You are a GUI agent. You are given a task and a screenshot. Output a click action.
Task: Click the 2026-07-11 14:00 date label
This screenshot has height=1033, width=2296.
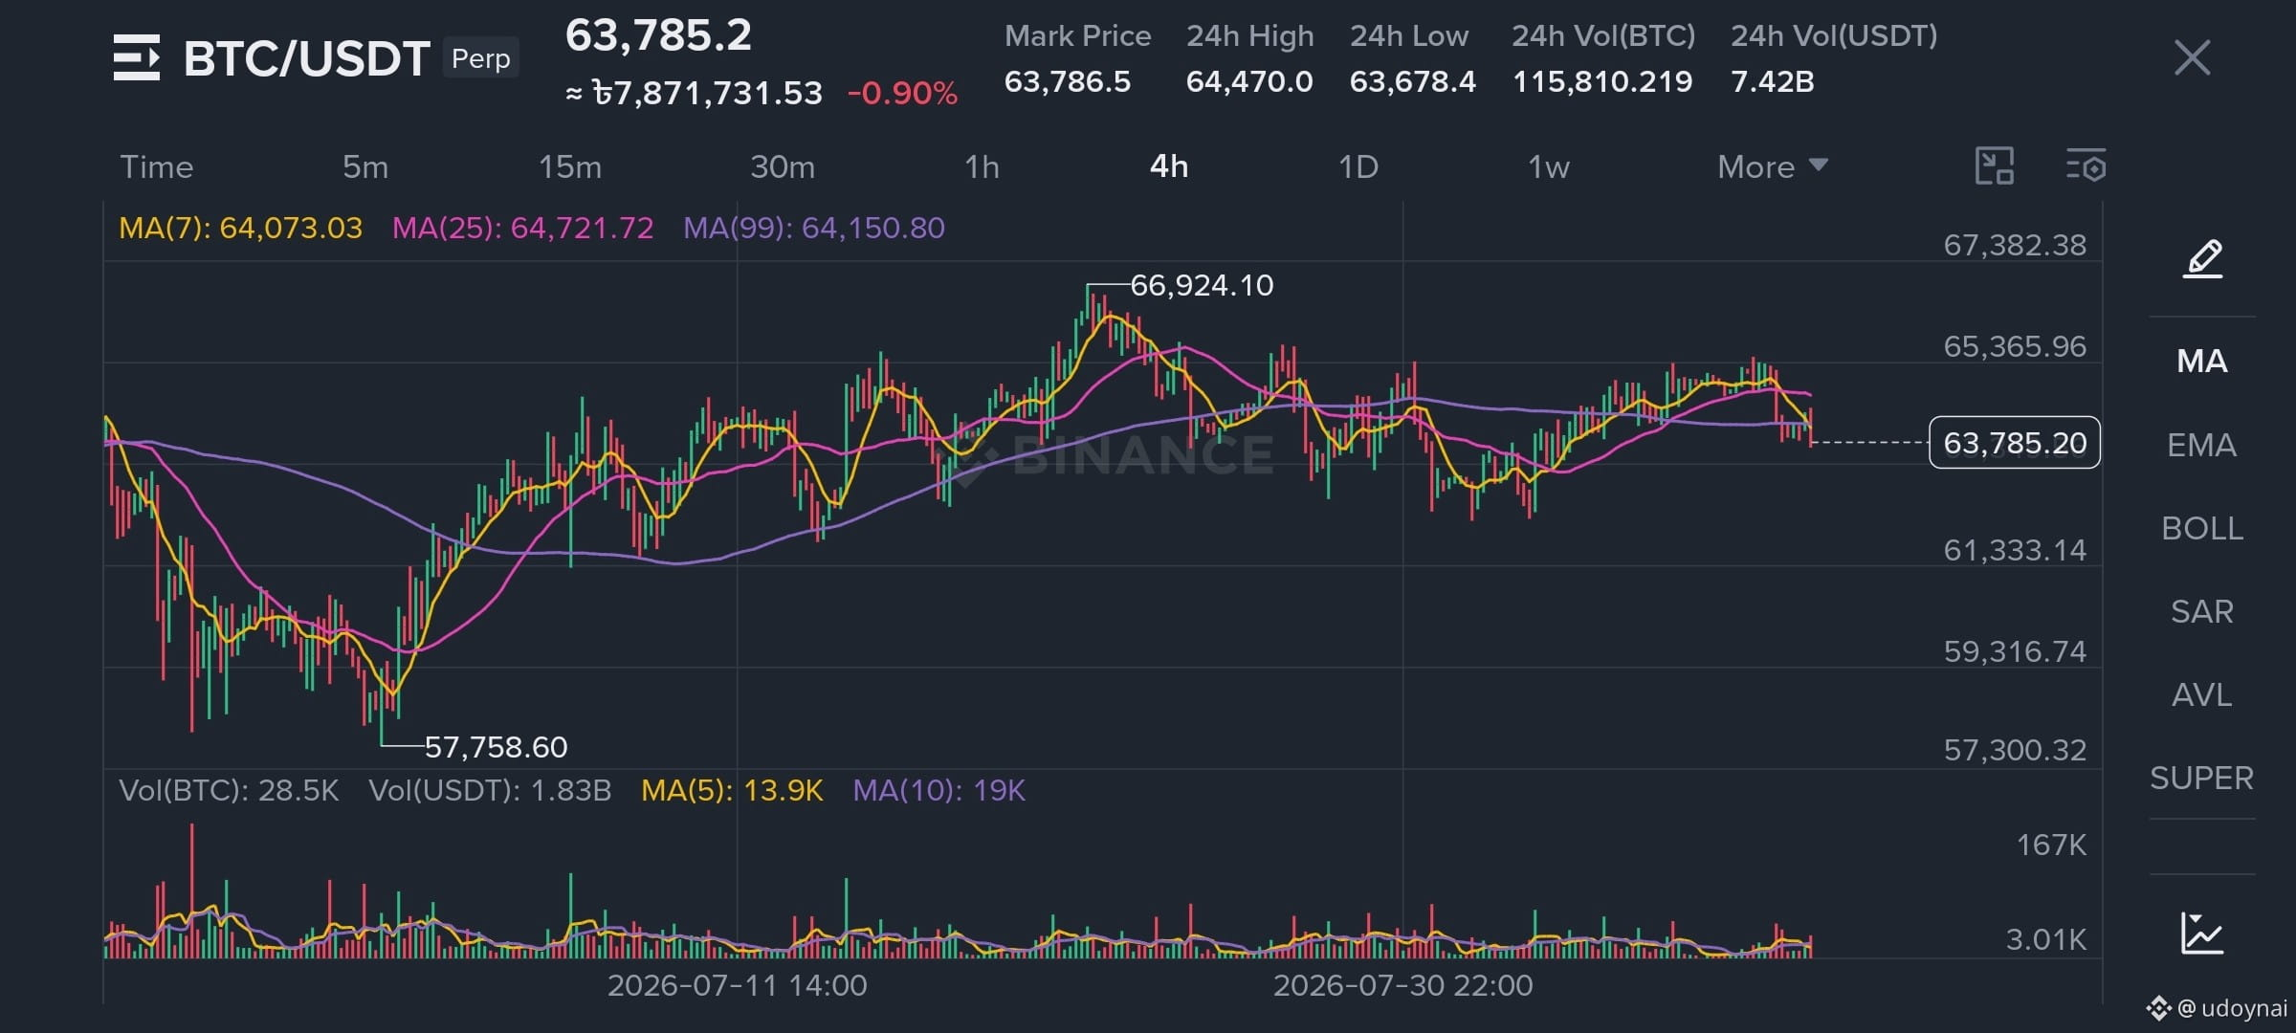(x=738, y=985)
